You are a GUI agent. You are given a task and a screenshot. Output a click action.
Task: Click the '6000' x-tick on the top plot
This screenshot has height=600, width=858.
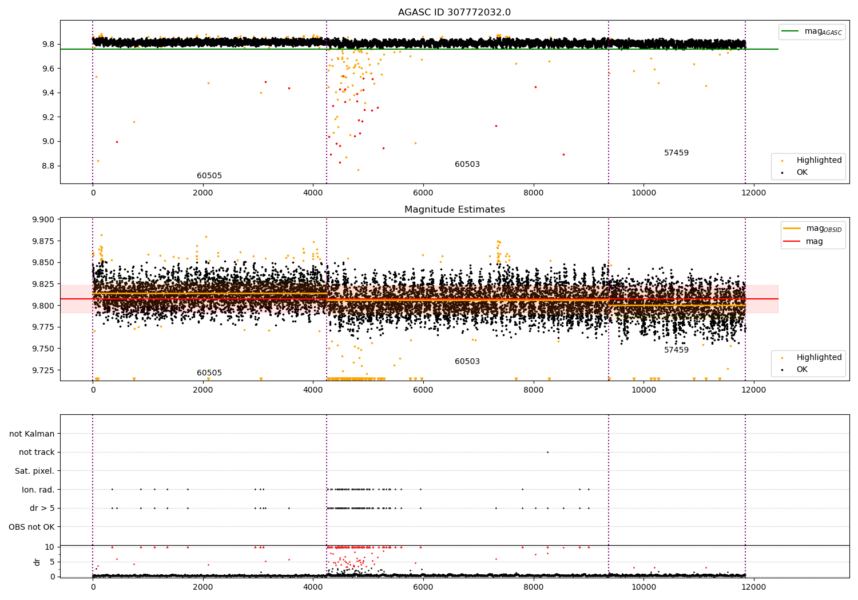point(423,193)
